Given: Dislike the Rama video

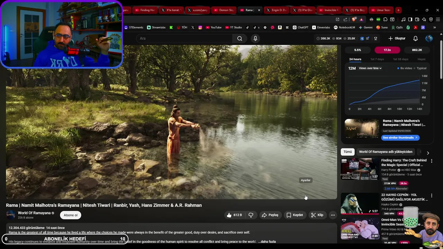Looking at the screenshot, I should [251, 215].
